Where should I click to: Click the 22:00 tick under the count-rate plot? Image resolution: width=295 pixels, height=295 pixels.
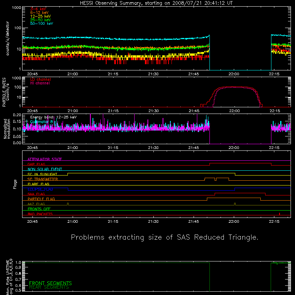click(x=234, y=74)
